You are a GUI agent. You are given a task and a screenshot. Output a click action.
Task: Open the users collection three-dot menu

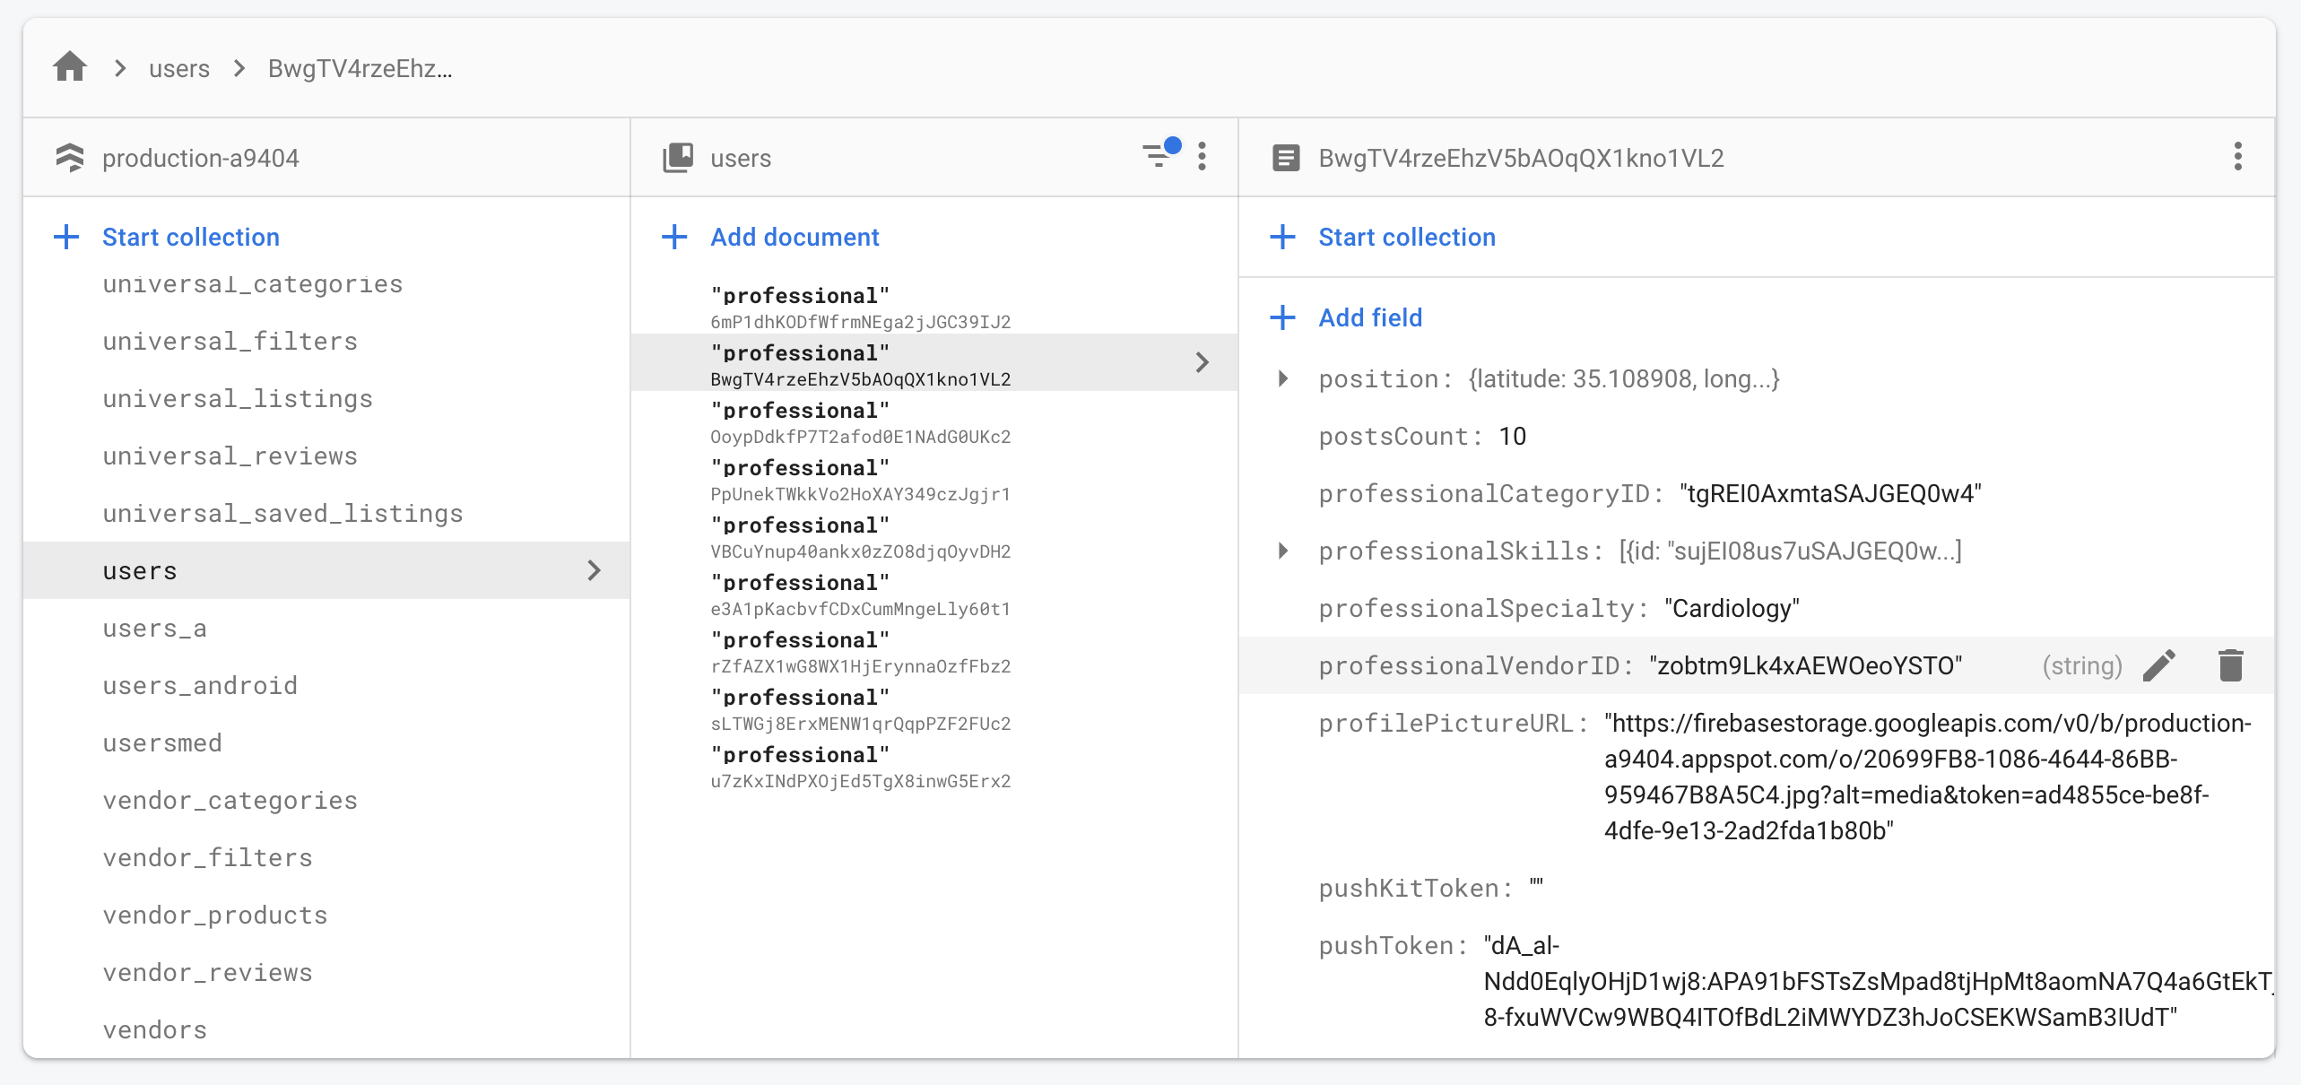point(1202,157)
